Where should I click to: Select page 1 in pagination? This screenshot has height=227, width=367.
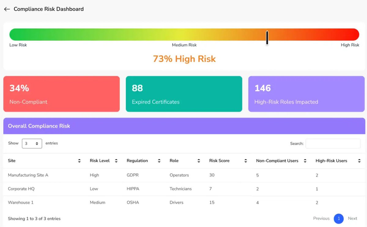coord(339,218)
